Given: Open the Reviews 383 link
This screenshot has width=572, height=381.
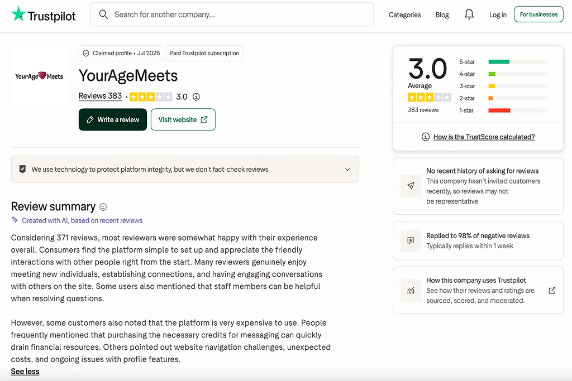Looking at the screenshot, I should point(101,96).
